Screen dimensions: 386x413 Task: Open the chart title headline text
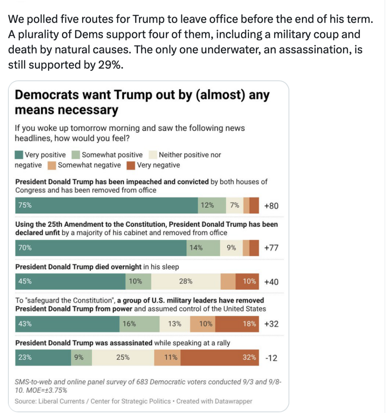(142, 102)
